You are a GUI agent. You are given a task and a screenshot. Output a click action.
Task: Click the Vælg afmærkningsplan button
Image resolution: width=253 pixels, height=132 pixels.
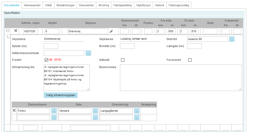click(x=60, y=95)
